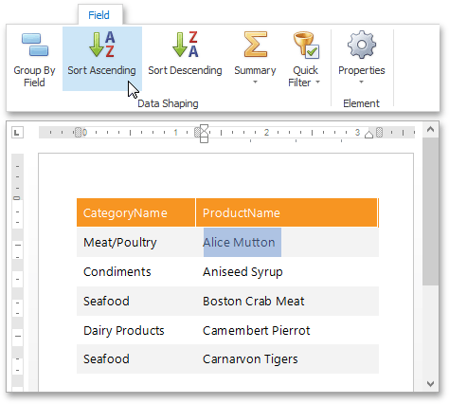Switch to the Field ribbon tab
The image size is (449, 404).
[x=99, y=15]
